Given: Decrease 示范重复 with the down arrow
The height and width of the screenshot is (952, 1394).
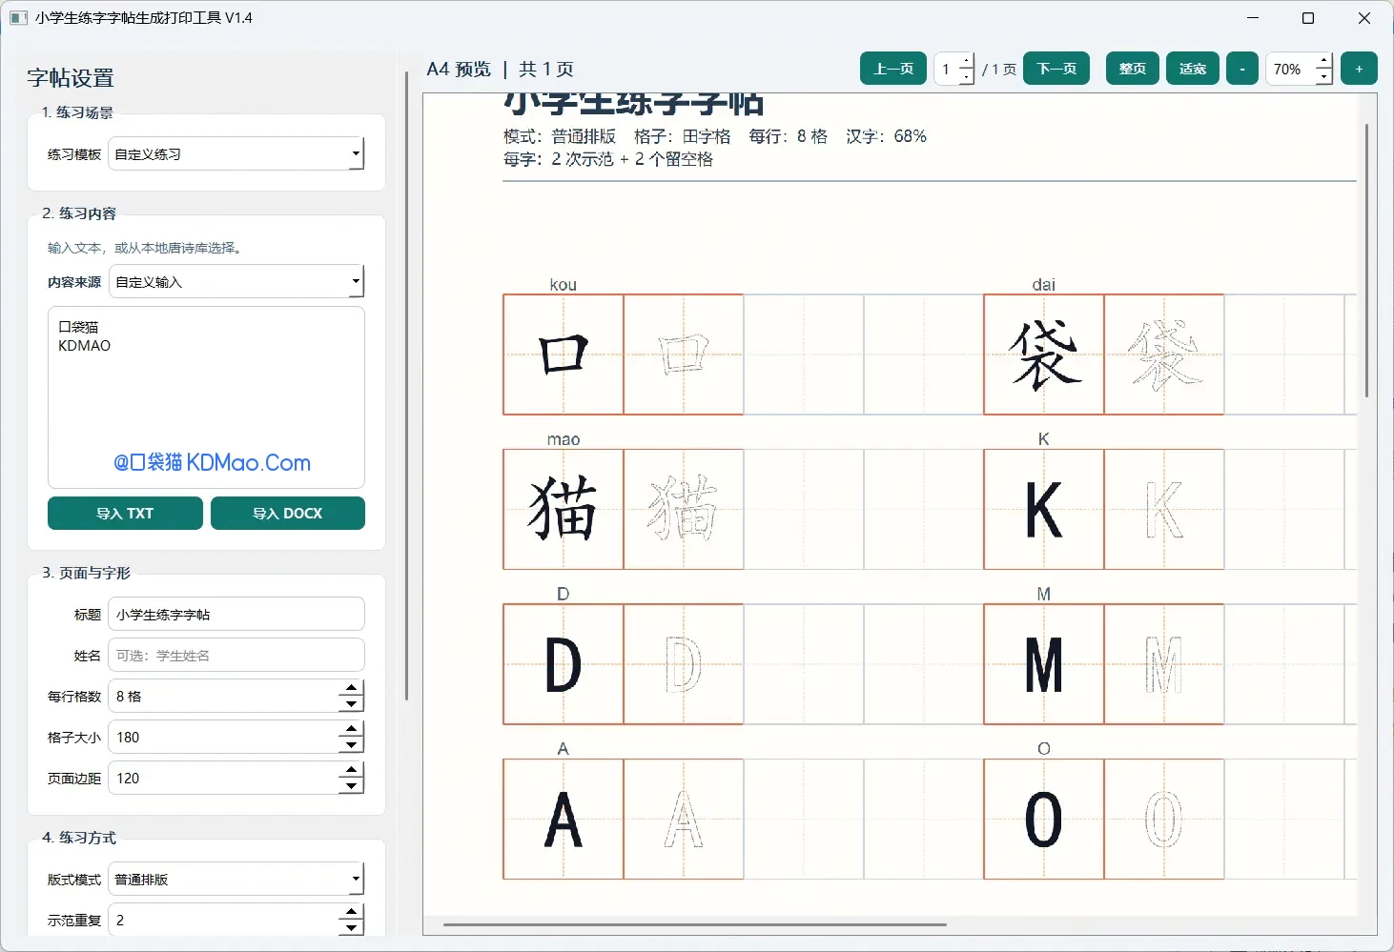Looking at the screenshot, I should tap(351, 927).
